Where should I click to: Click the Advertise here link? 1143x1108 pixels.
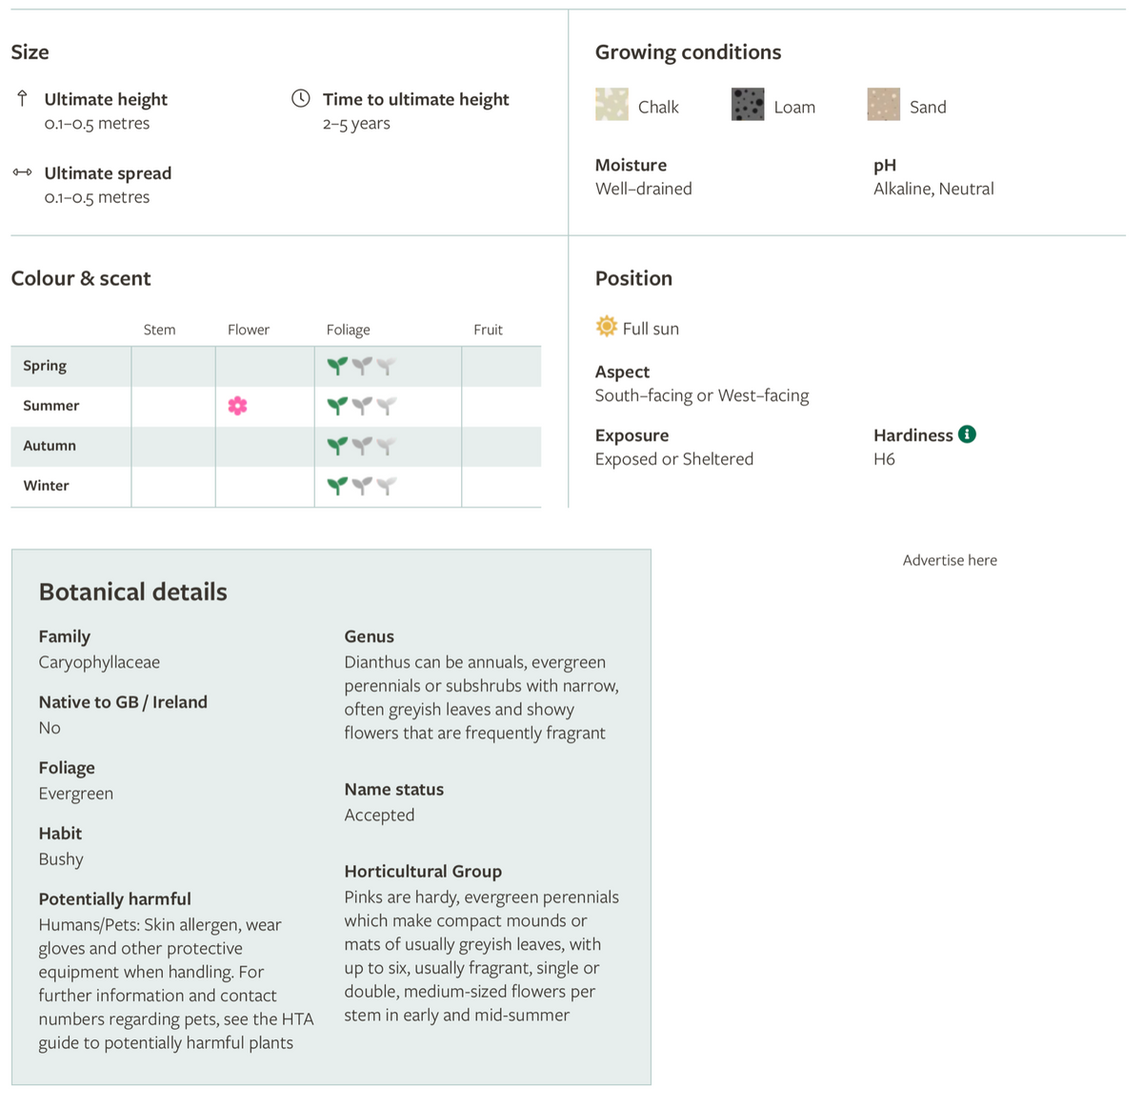coord(950,560)
